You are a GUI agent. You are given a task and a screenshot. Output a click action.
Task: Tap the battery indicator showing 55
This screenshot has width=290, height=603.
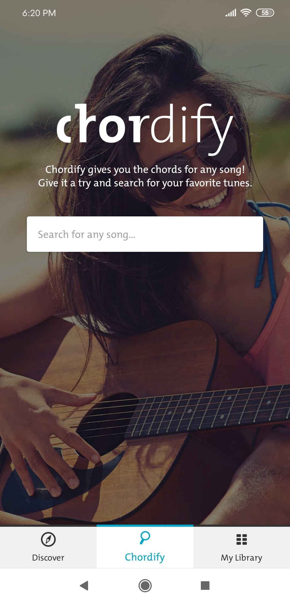(265, 13)
